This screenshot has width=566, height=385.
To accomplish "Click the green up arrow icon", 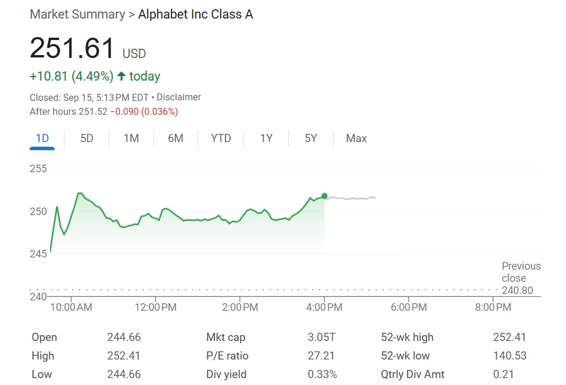I will coord(121,76).
